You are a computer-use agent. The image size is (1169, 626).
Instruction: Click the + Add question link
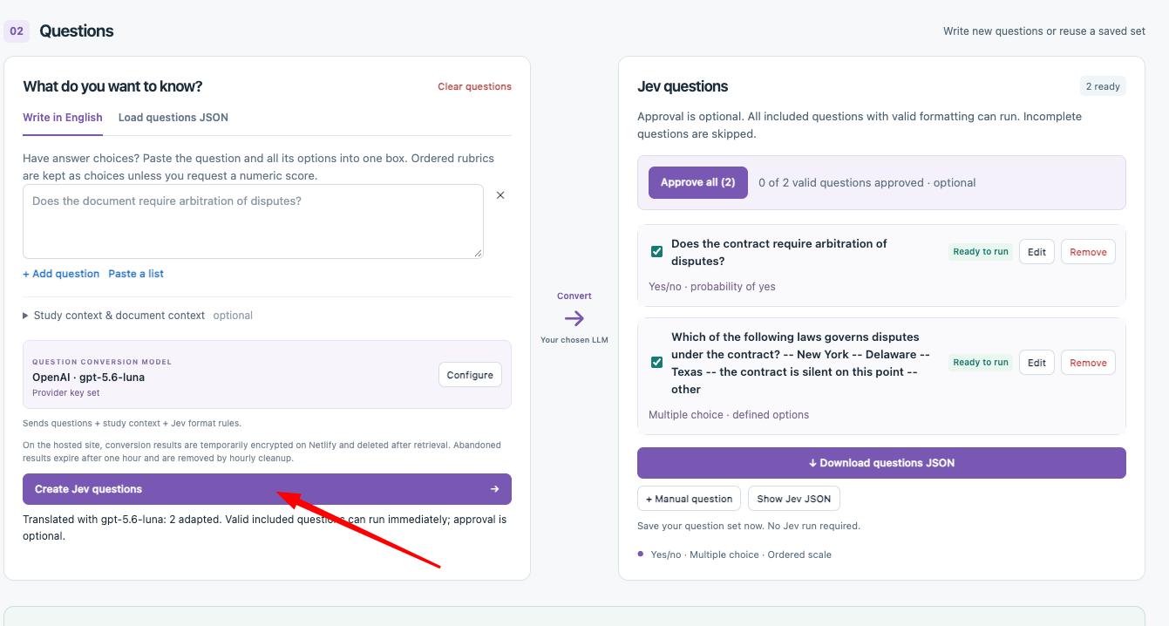coord(61,274)
